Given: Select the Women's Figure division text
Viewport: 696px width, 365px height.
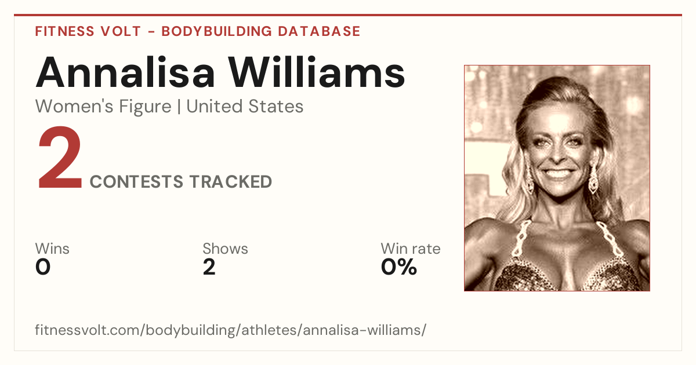Looking at the screenshot, I should point(103,107).
